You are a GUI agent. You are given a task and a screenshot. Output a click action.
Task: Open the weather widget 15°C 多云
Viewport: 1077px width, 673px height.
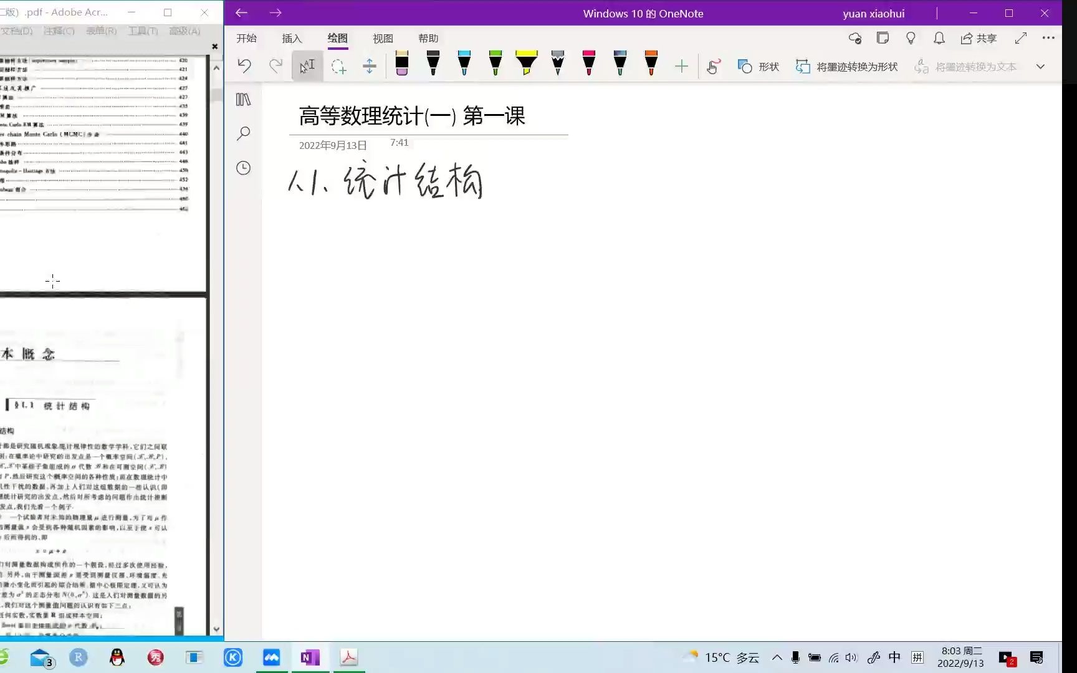[x=722, y=657]
